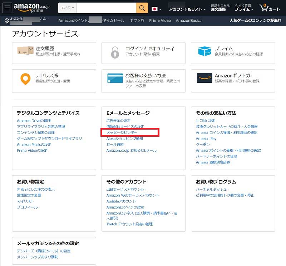Click the padlock login security icon
The image size is (286, 266).
click(115, 52)
